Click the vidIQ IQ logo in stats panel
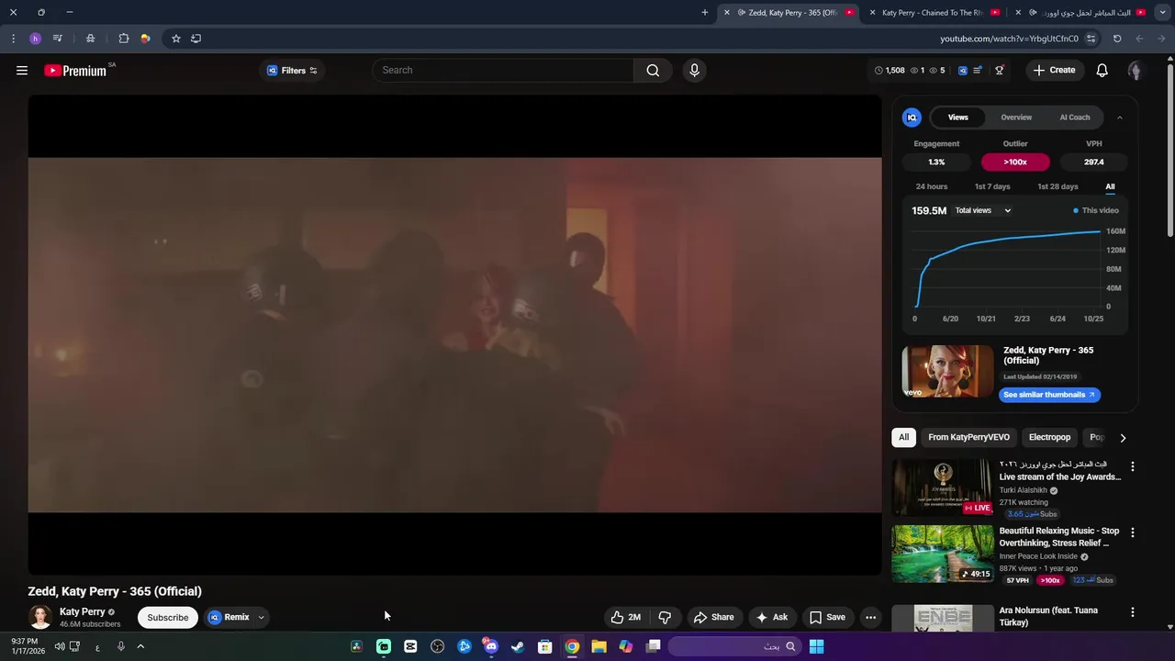The width and height of the screenshot is (1175, 661). click(x=912, y=118)
